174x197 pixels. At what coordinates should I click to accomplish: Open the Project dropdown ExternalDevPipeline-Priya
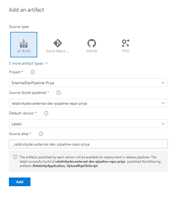tap(88, 83)
